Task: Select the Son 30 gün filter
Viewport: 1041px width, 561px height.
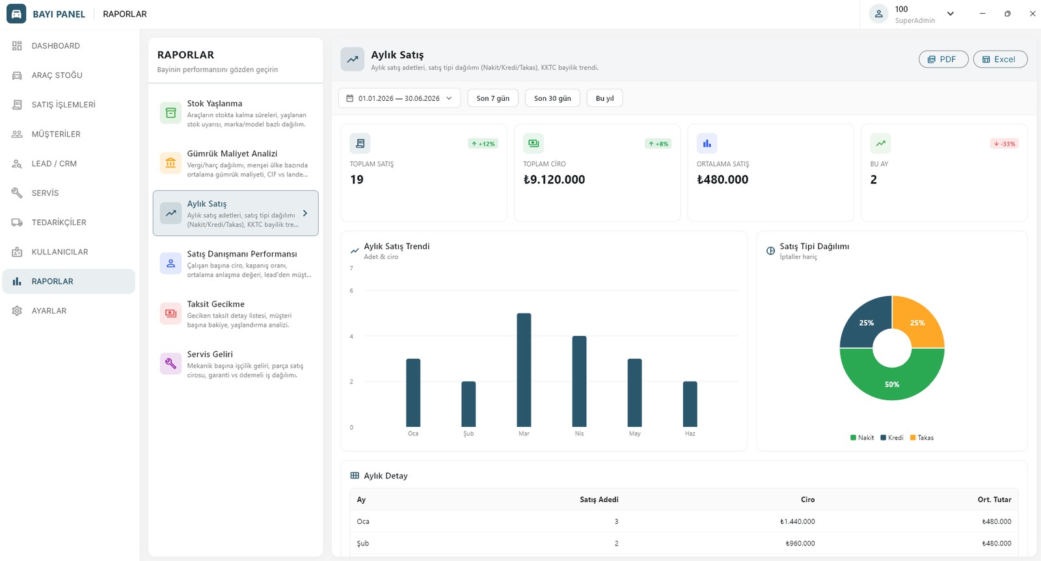Action: coord(552,98)
